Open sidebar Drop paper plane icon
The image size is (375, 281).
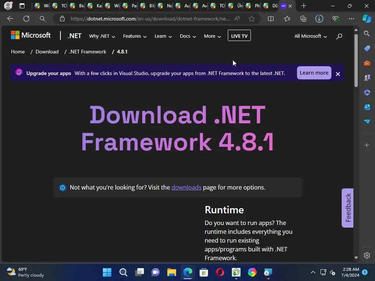(367, 121)
